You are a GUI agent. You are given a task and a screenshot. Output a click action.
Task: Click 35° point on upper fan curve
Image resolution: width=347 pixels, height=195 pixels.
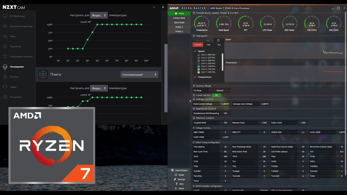tap(83, 49)
